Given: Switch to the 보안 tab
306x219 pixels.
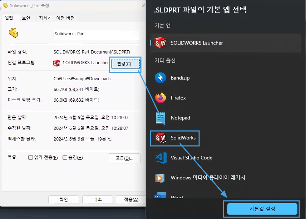Looking at the screenshot, I should [26, 18].
